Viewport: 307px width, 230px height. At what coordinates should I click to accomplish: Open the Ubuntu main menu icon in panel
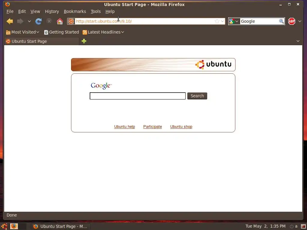pyautogui.click(x=4, y=226)
